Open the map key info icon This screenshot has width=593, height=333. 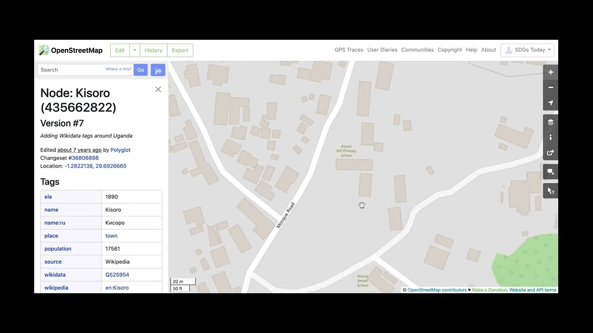[x=550, y=137]
